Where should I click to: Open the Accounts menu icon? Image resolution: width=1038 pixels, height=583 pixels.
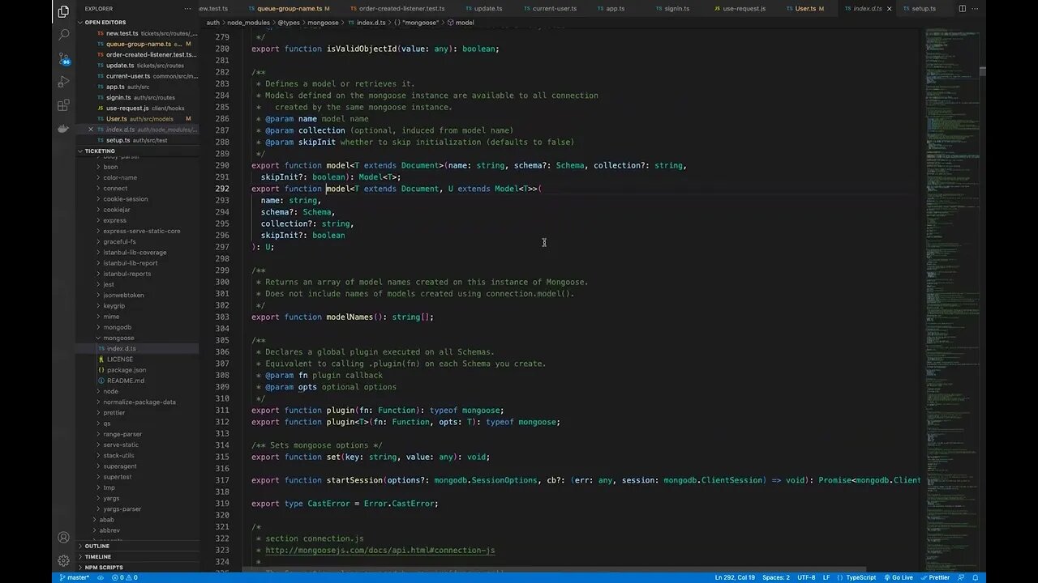63,538
